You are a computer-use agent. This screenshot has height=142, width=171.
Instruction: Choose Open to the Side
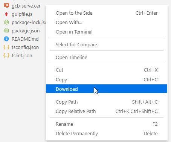pos(107,13)
